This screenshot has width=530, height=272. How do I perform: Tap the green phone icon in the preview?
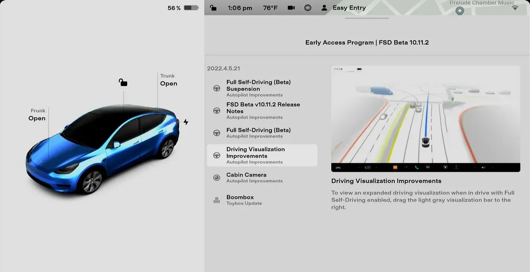point(417,168)
